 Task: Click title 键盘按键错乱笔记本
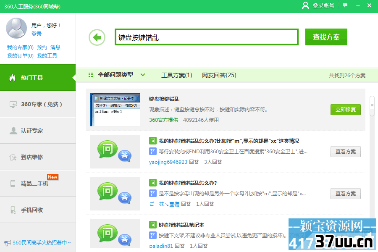point(181,225)
